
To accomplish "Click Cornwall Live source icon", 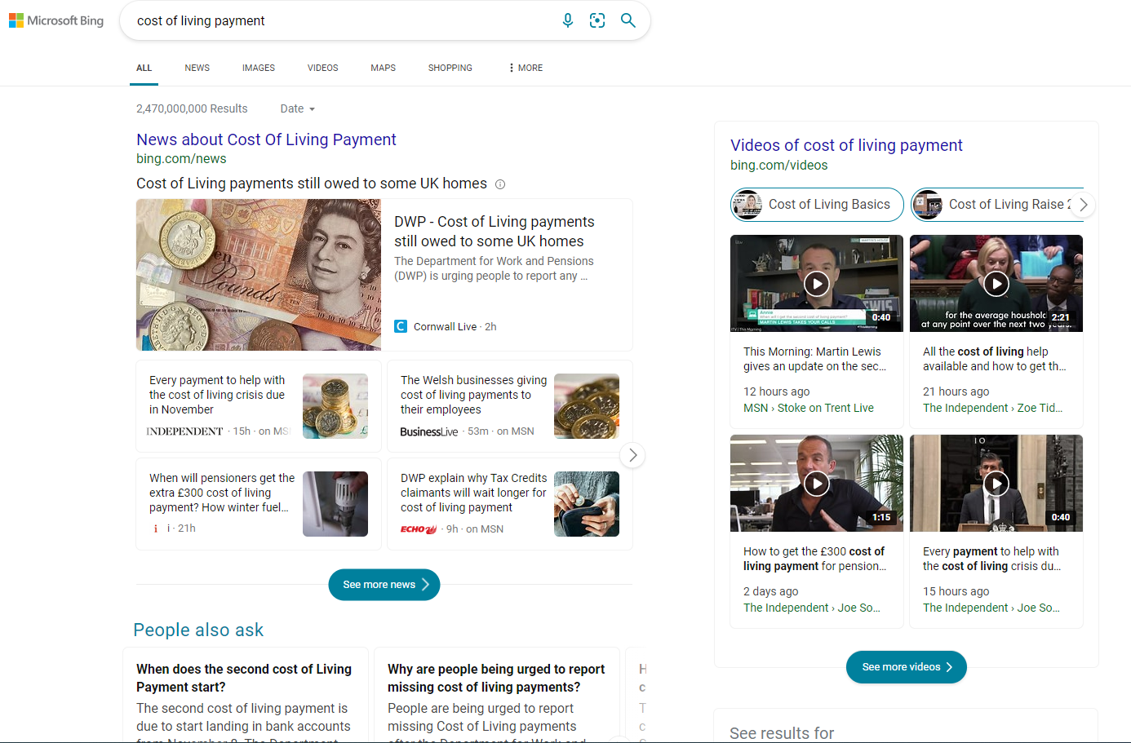I will (x=401, y=326).
